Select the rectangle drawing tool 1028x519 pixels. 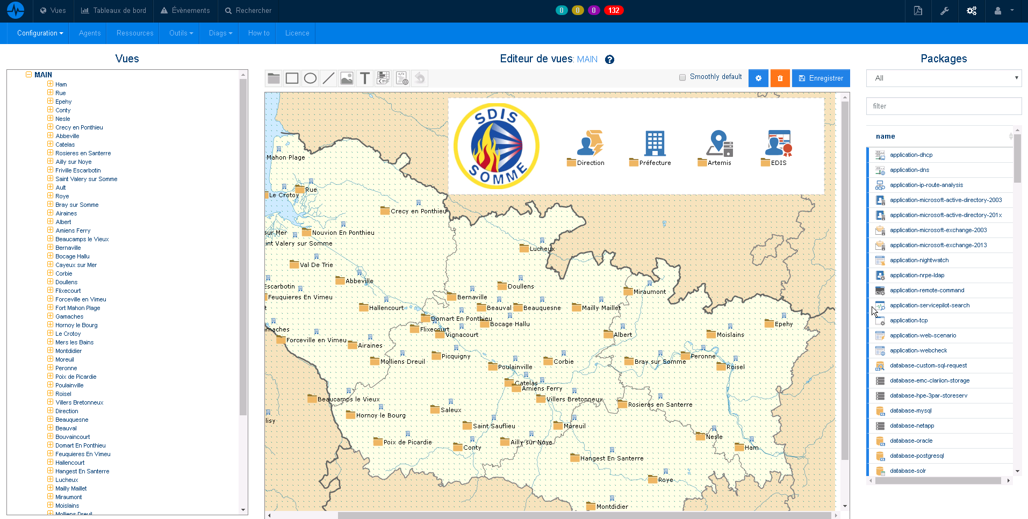pos(292,78)
